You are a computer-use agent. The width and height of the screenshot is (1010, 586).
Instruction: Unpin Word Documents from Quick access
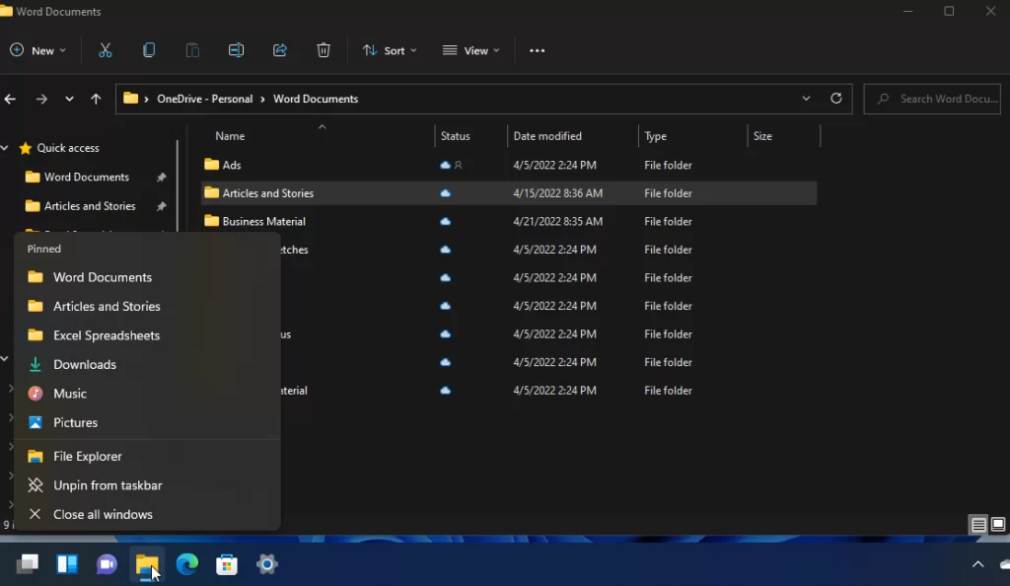(161, 178)
